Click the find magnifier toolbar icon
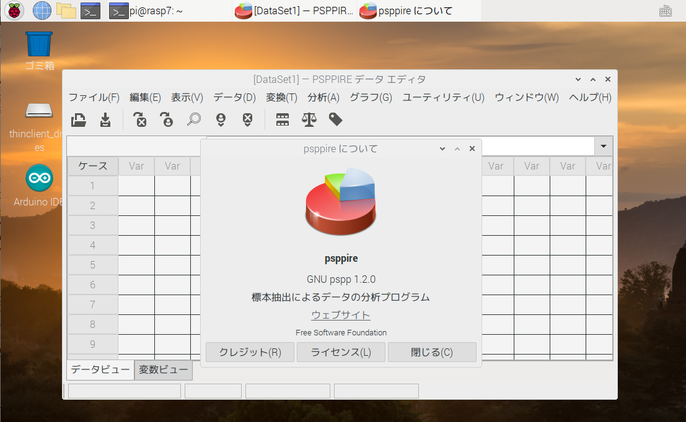This screenshot has height=422, width=686. tap(194, 119)
